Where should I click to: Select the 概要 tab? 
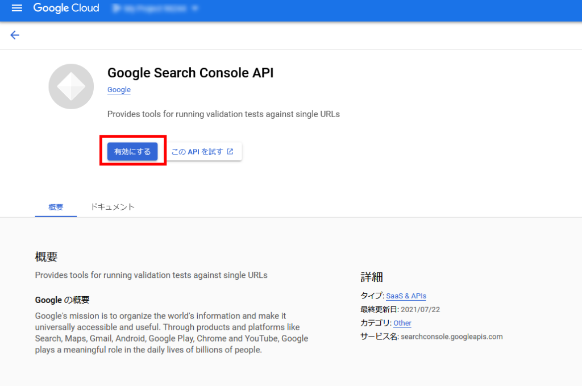[x=56, y=207]
